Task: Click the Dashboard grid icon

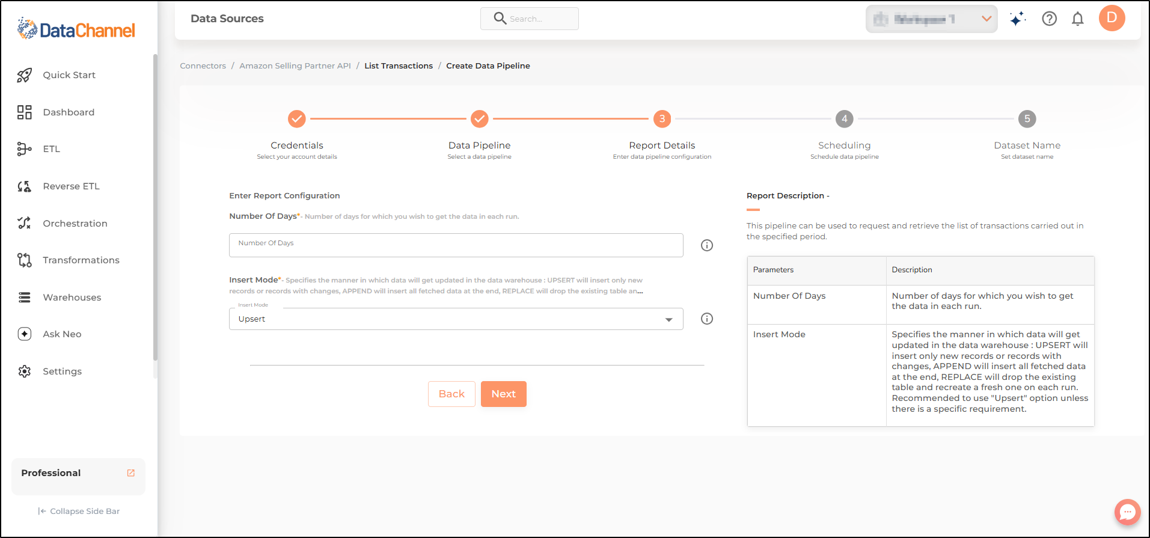Action: tap(24, 112)
